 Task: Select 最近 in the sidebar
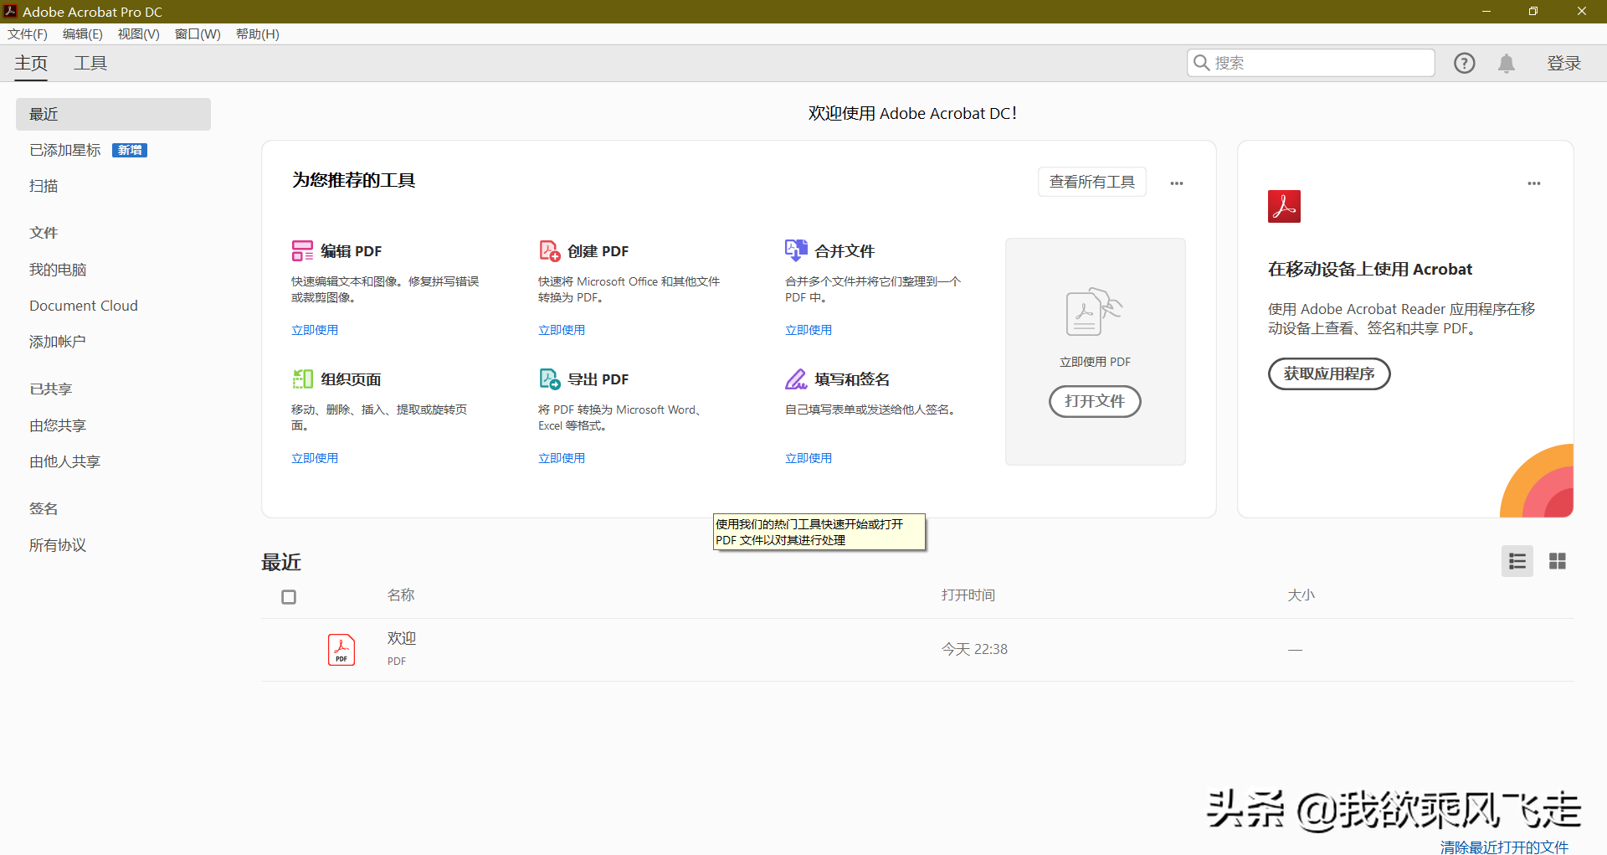tap(113, 114)
